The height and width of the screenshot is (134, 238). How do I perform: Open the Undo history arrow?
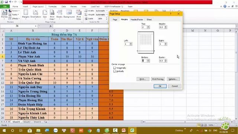pyautogui.click(x=12, y=2)
